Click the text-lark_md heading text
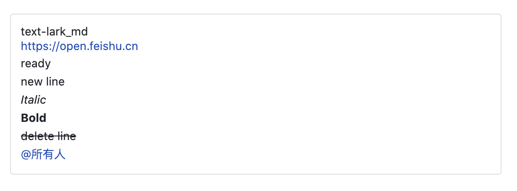 point(55,32)
